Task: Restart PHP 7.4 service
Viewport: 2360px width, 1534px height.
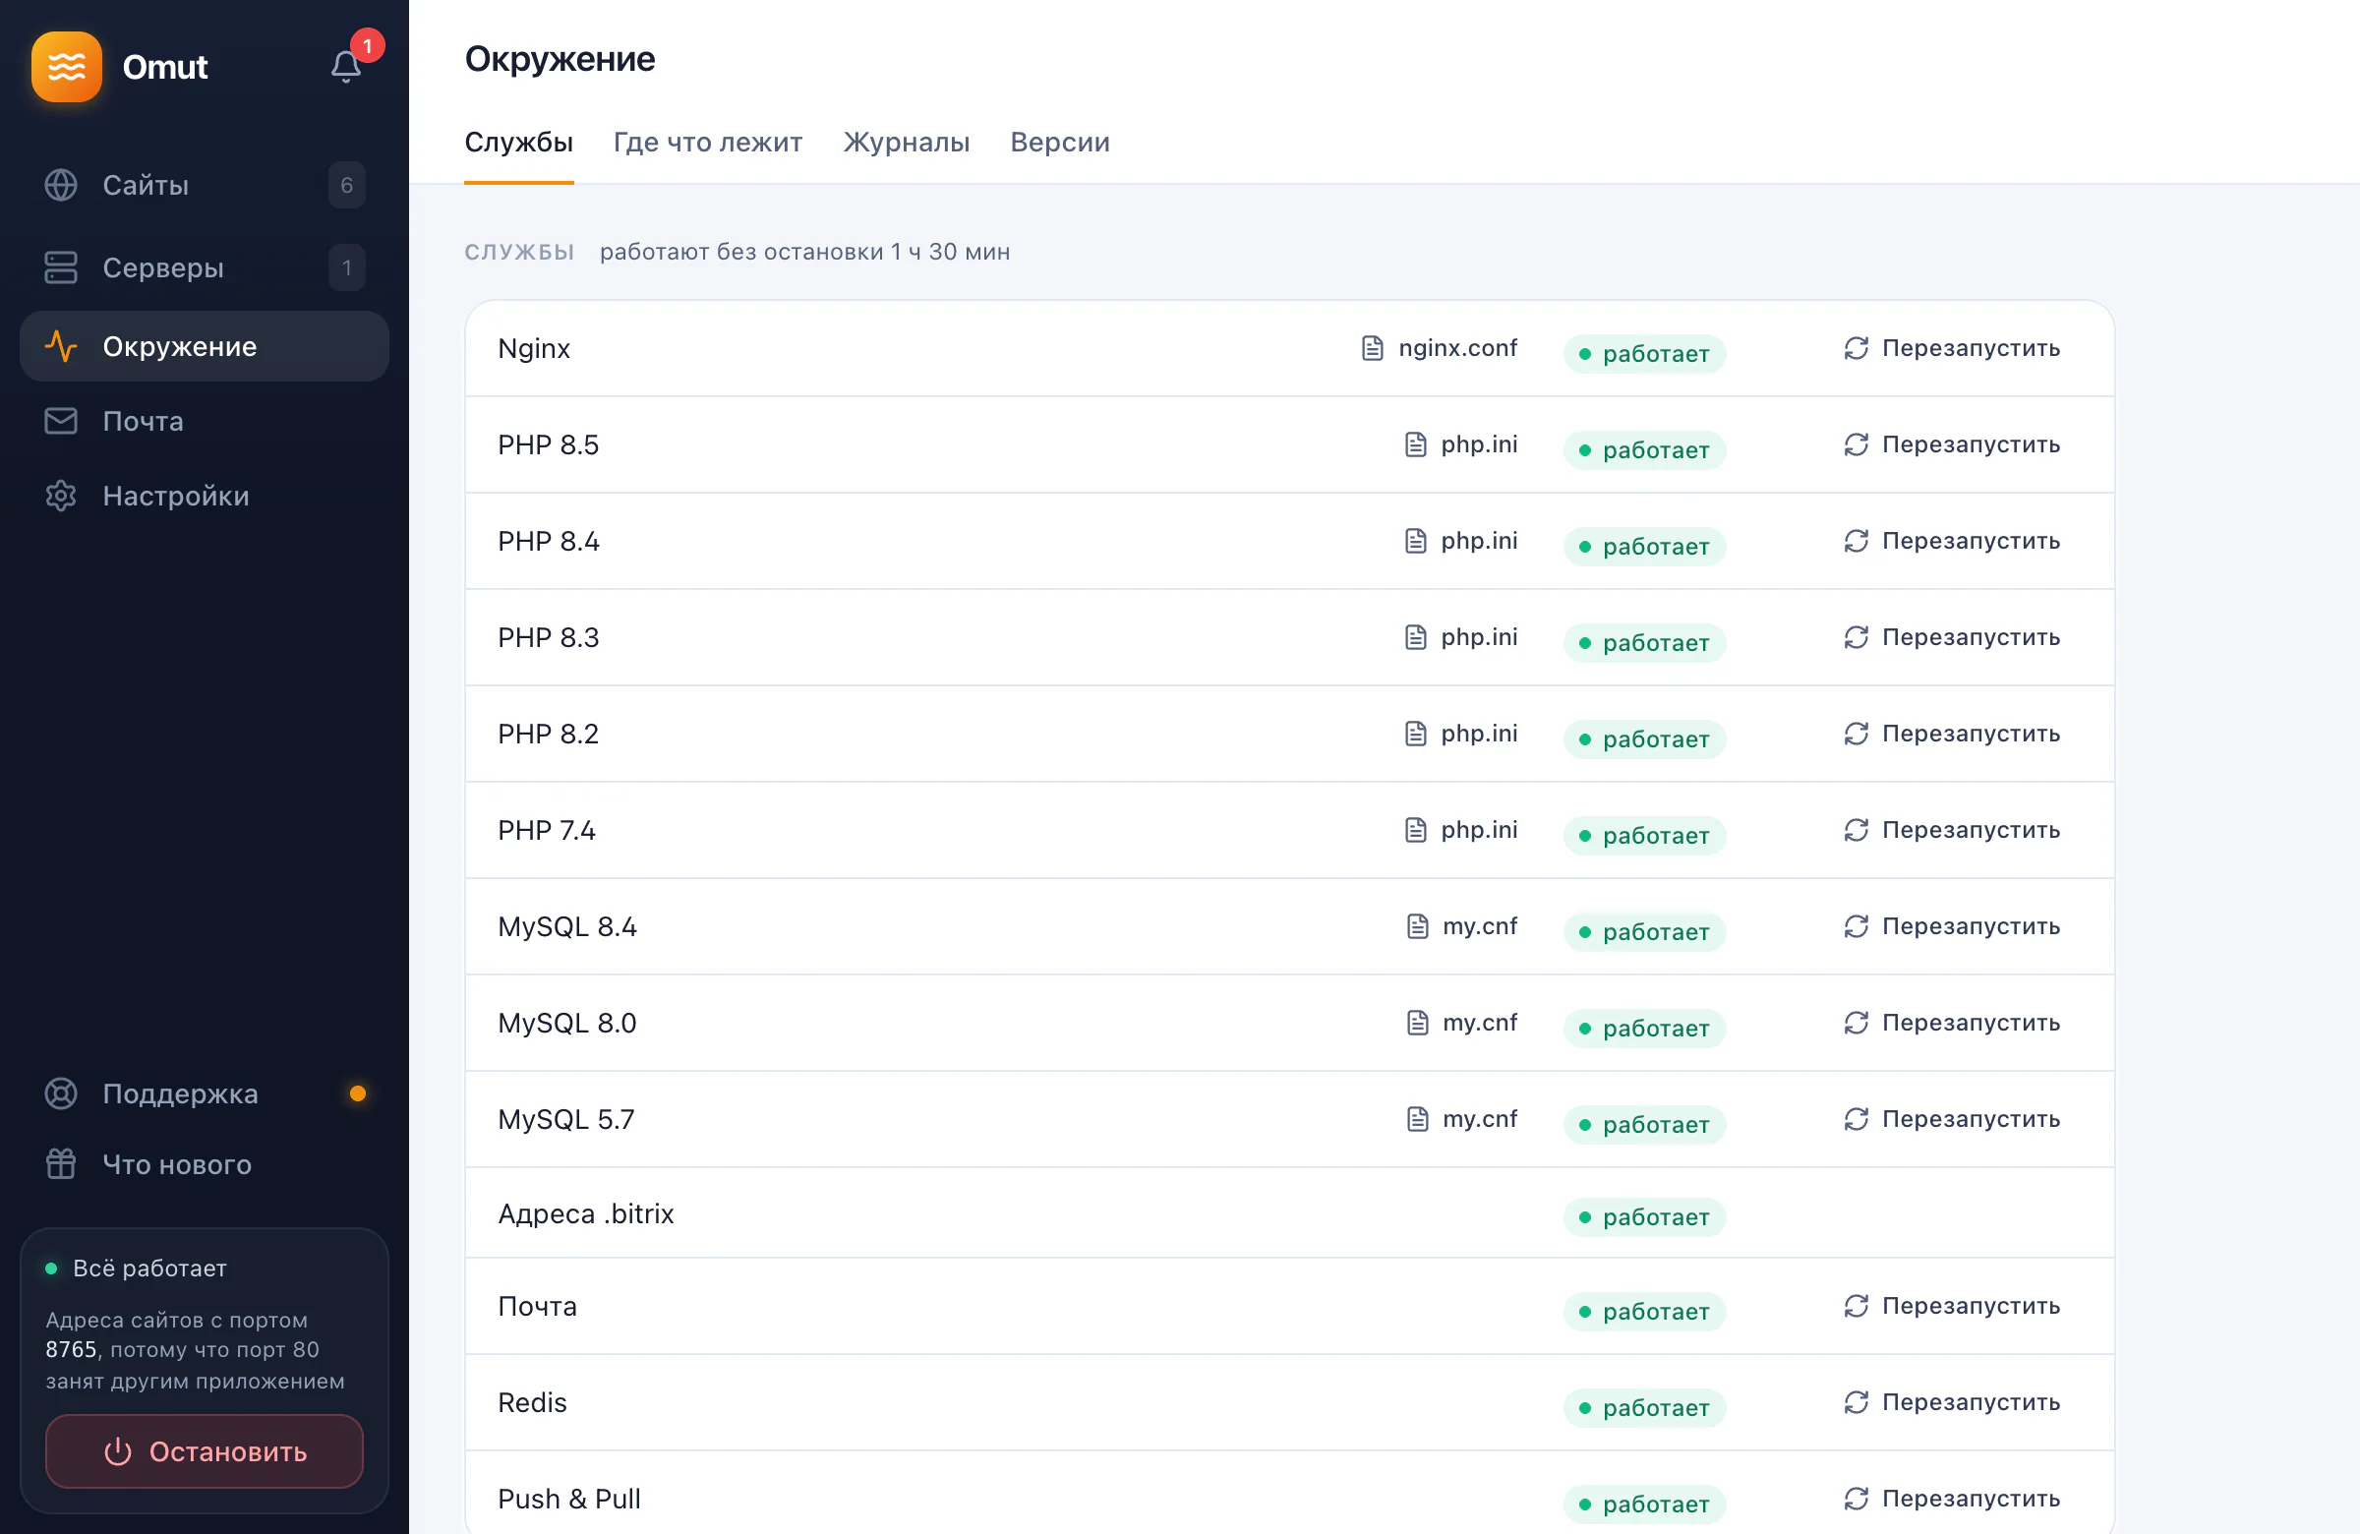Action: coord(1952,829)
